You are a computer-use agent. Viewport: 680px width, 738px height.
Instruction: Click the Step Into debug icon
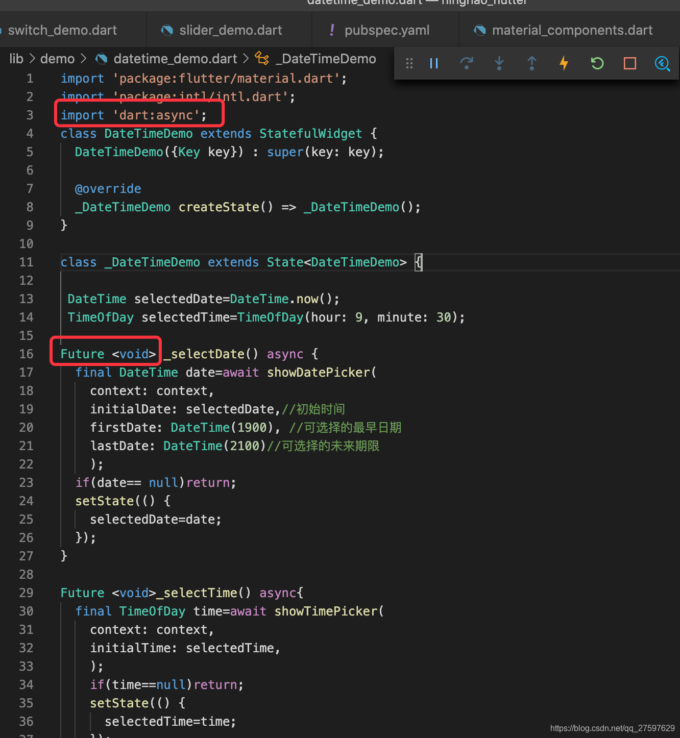click(499, 63)
